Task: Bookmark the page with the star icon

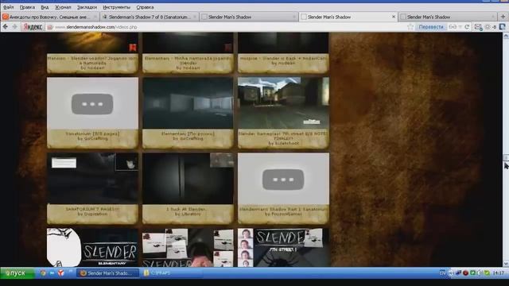Action: (410, 27)
